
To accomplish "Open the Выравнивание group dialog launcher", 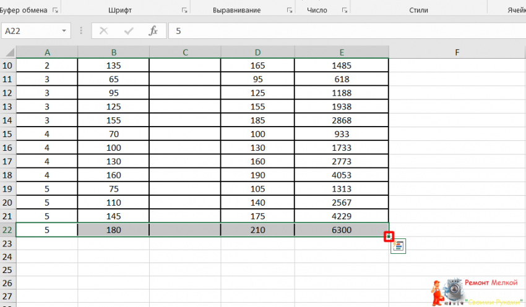I will (x=290, y=11).
